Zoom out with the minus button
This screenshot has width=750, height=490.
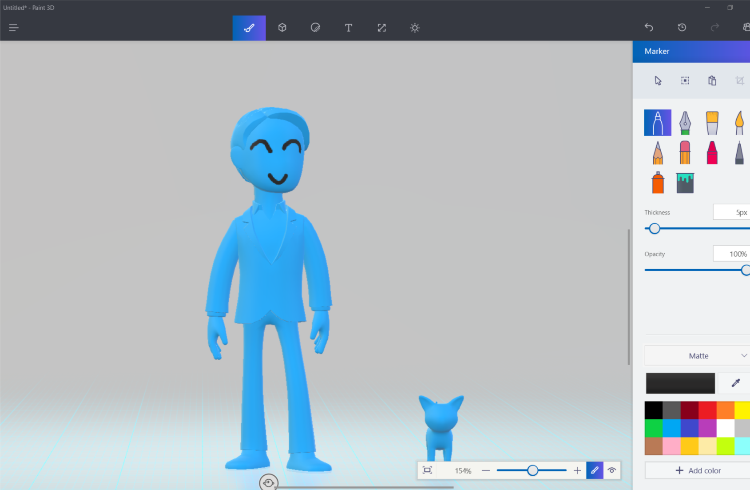[486, 470]
